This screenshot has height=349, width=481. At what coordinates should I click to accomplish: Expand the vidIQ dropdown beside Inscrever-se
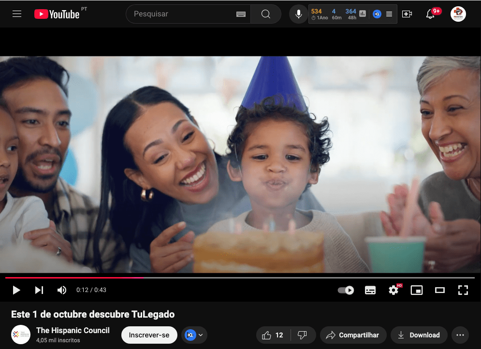click(x=194, y=335)
